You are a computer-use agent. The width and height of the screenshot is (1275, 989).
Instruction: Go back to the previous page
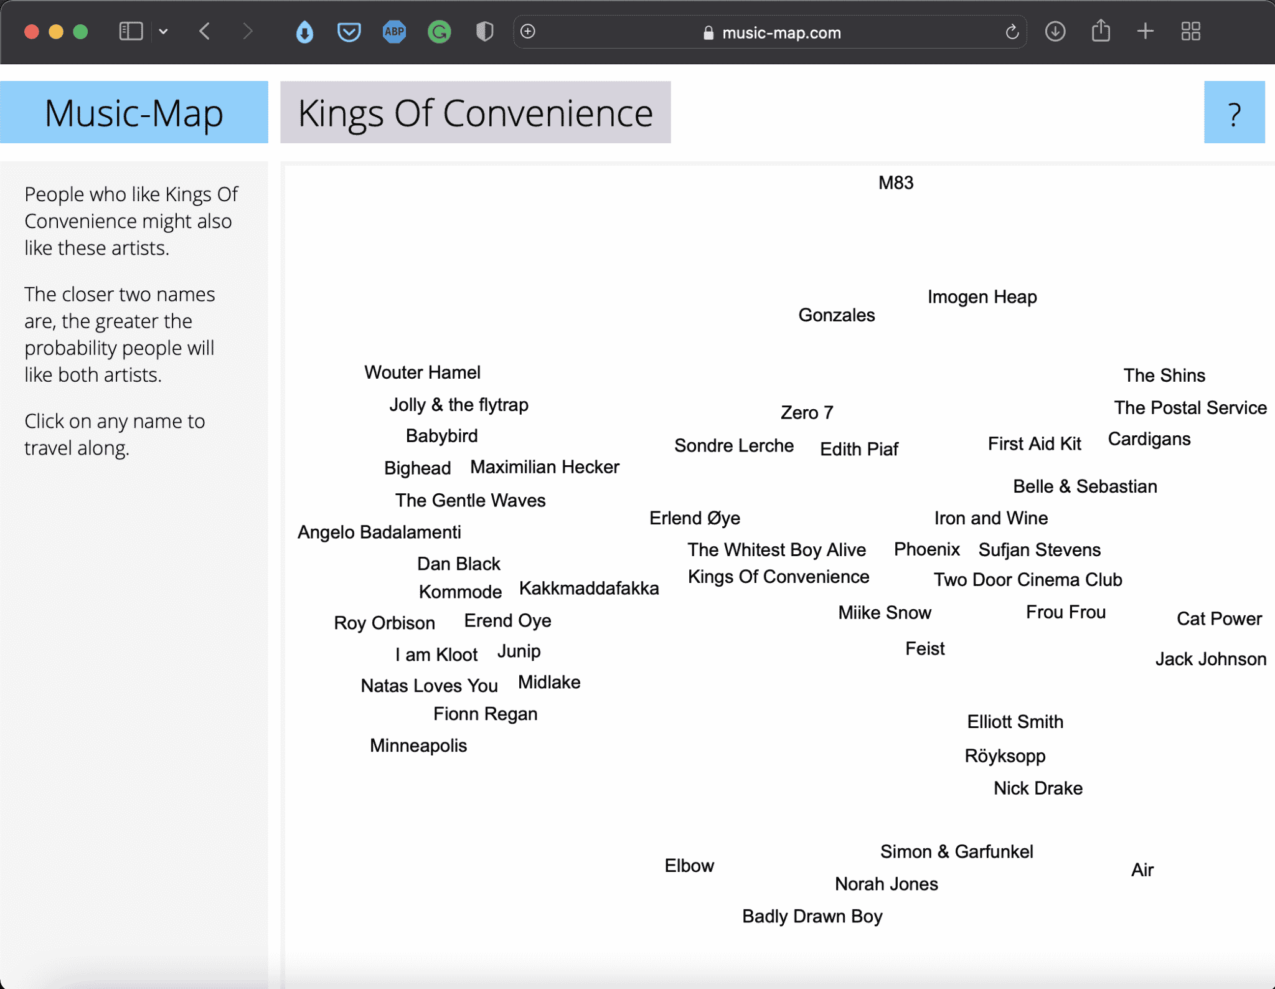coord(204,31)
